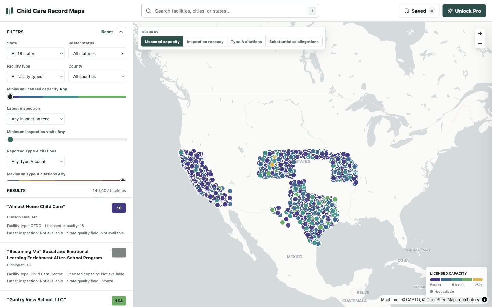Open the Facility type dropdown
This screenshot has width=492, height=307.
36,77
